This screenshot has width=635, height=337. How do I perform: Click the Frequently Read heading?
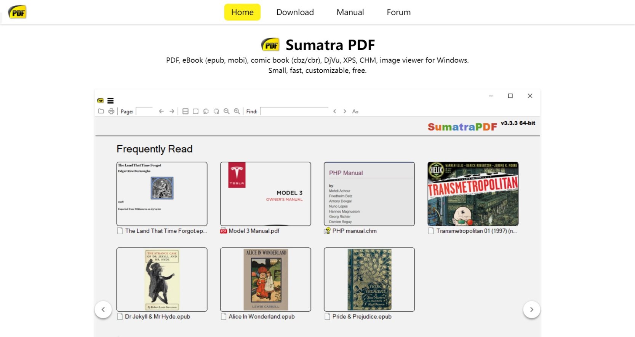coord(155,149)
